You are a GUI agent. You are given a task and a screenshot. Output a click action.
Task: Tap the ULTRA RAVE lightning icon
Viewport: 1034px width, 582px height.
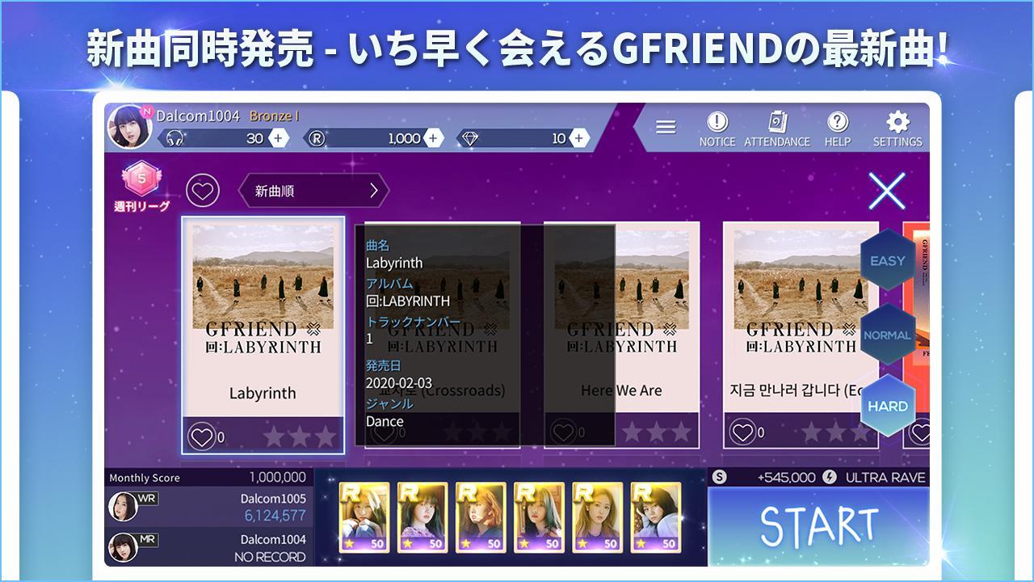(830, 477)
